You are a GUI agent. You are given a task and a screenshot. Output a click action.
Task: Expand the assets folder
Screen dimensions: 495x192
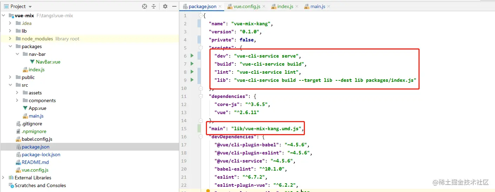(18, 93)
